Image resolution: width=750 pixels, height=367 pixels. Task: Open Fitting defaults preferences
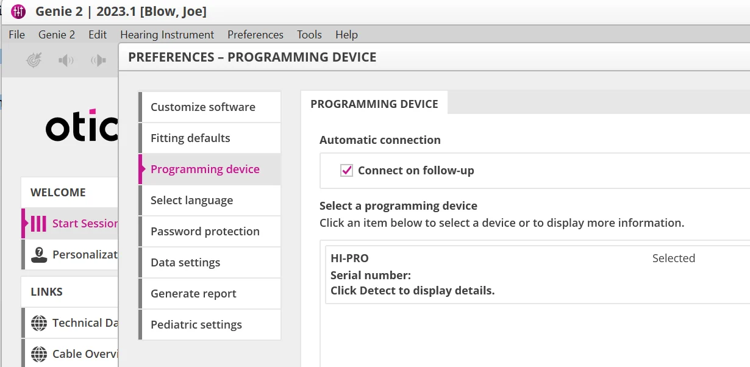pyautogui.click(x=210, y=138)
